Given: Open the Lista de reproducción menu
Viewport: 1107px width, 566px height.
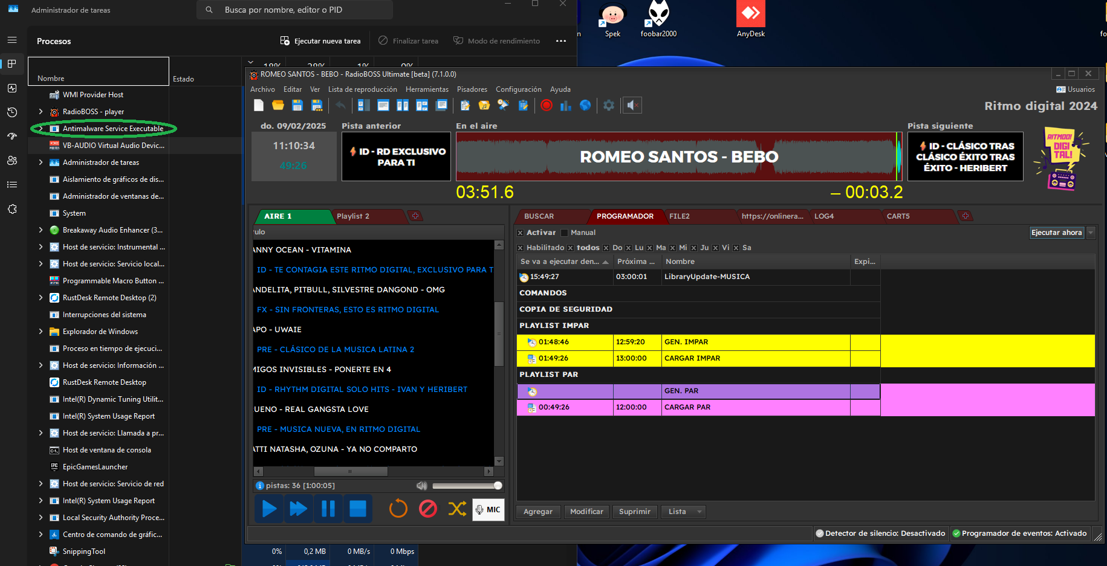Looking at the screenshot, I should (x=363, y=89).
